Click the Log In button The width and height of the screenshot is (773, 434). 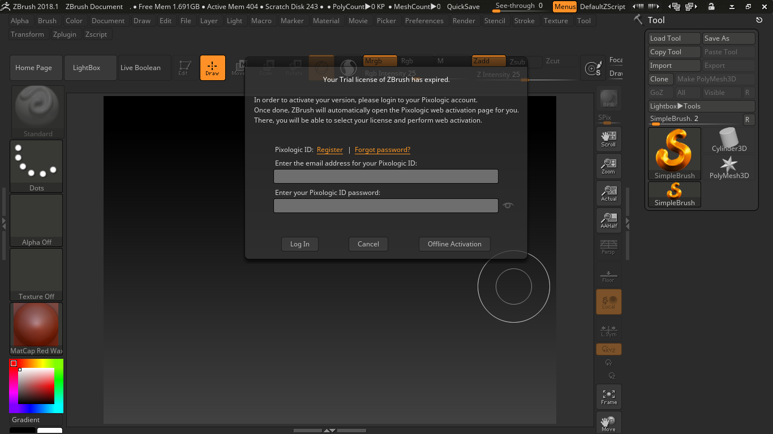point(299,244)
